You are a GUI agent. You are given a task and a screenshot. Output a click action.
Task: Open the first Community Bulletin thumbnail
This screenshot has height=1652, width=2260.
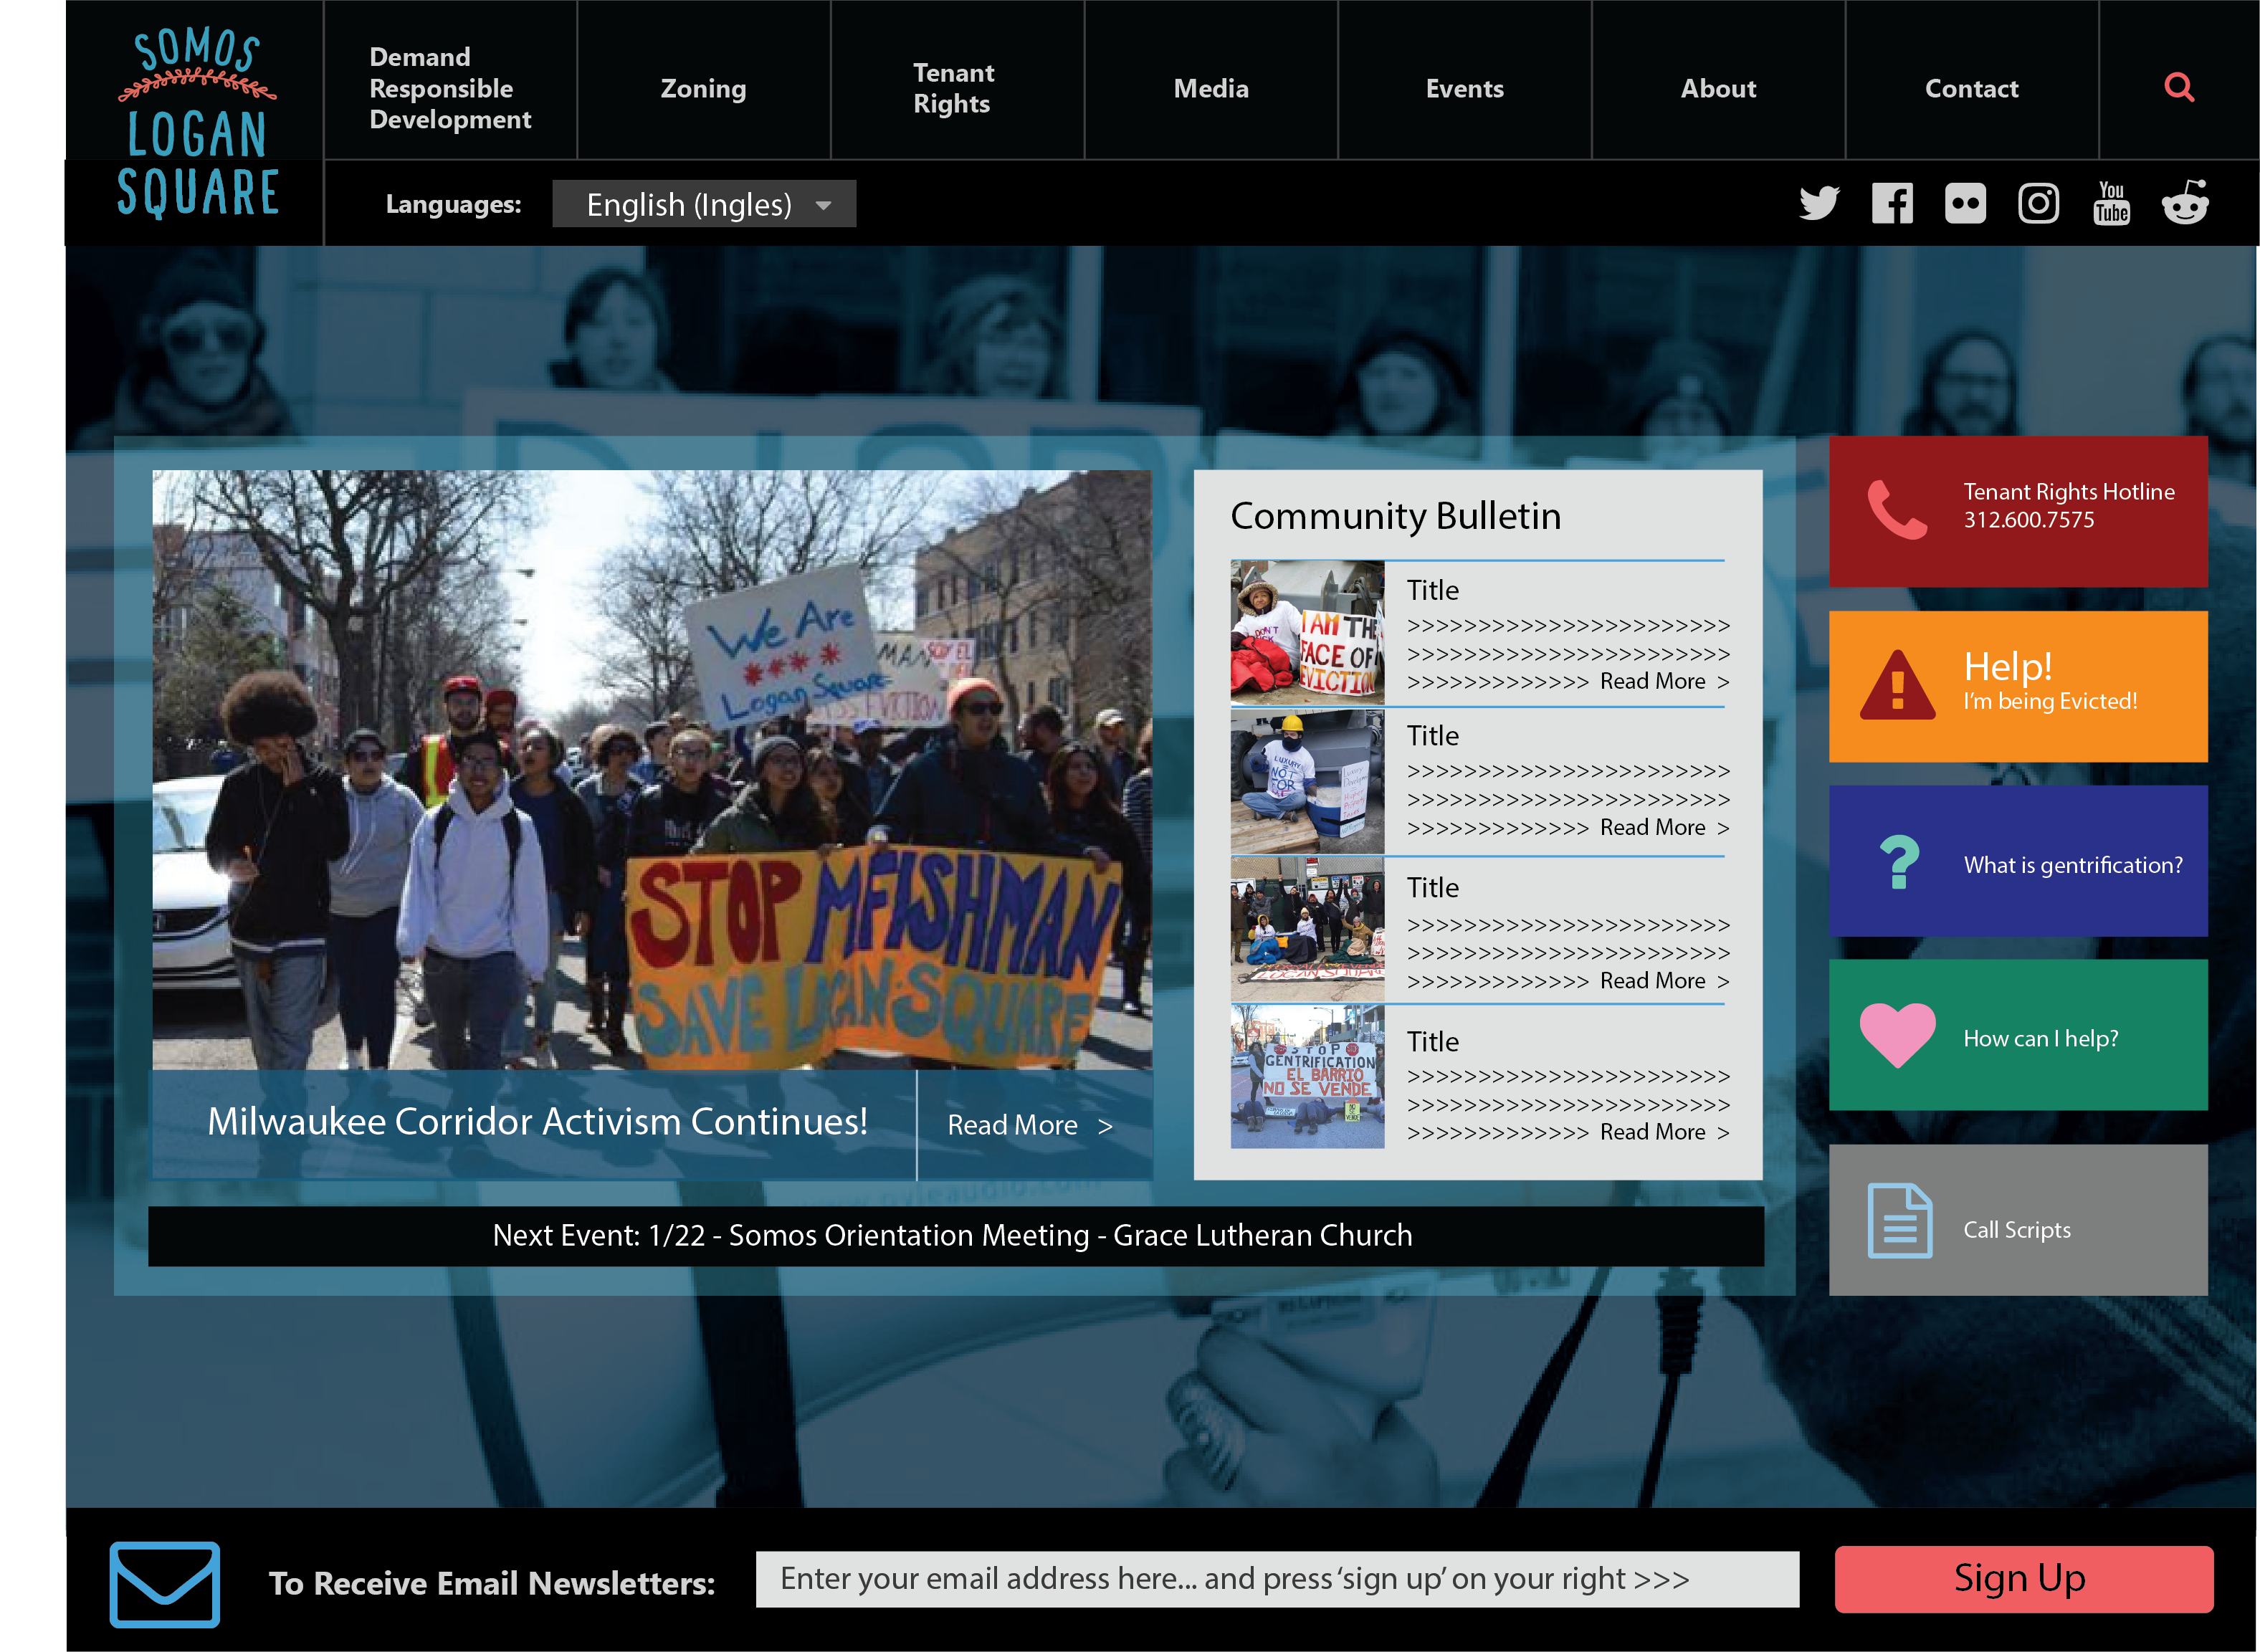1307,633
